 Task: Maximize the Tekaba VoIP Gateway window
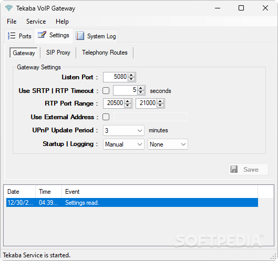click(x=241, y=8)
